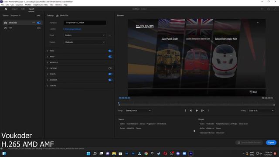Click the File Name input field
Viewport: 279px width, 157px height.
[x=85, y=23]
